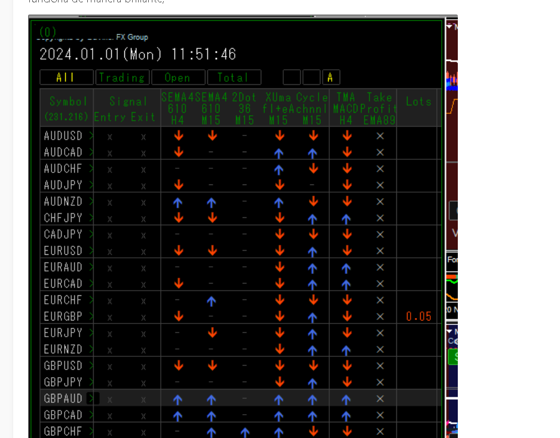The image size is (560, 438).
Task: Expand chevron next to EURJPY symbol
Action: click(x=91, y=332)
